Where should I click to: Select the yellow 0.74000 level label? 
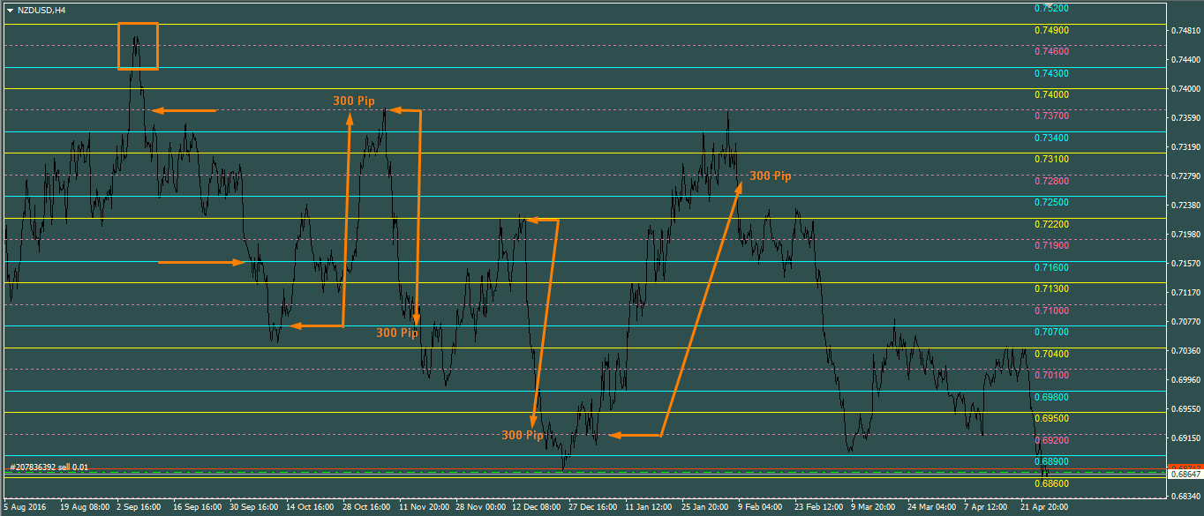[1051, 95]
